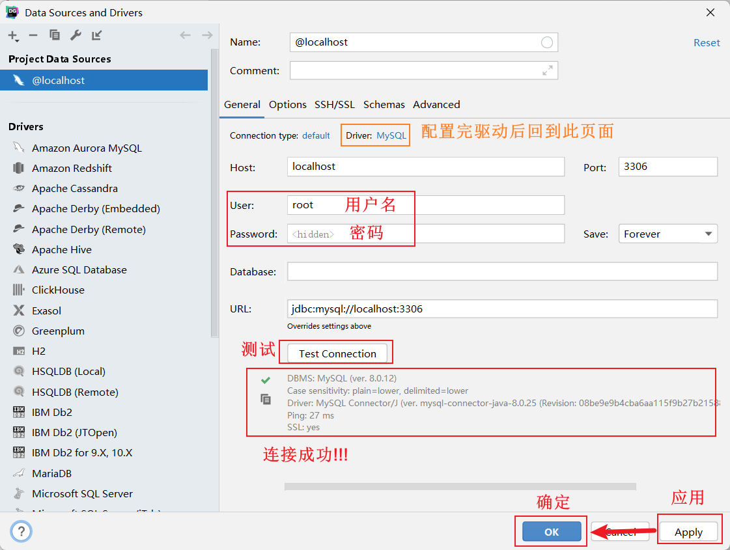Viewport: 730px width, 550px height.
Task: Select MariaDB driver
Action: click(51, 473)
